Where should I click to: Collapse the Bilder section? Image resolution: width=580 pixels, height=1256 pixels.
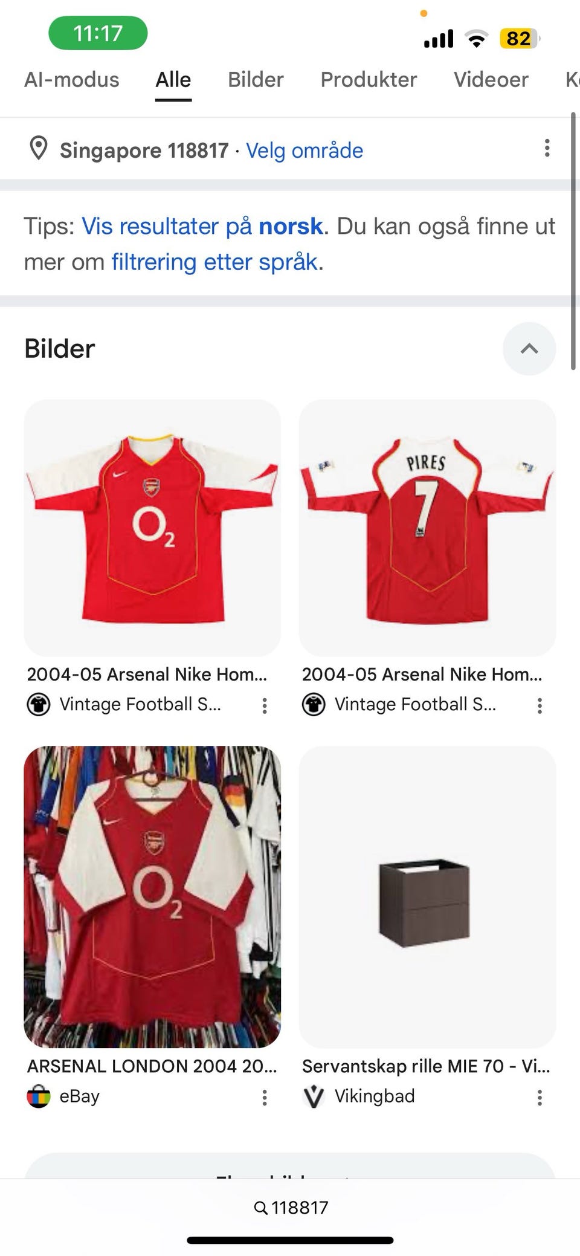tap(529, 349)
